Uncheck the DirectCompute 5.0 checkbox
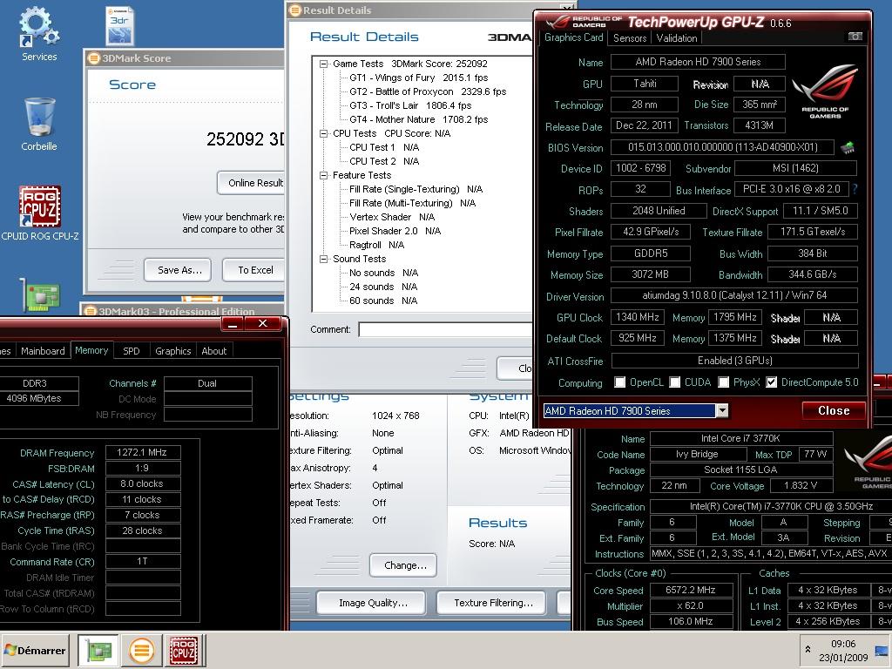 pos(772,382)
